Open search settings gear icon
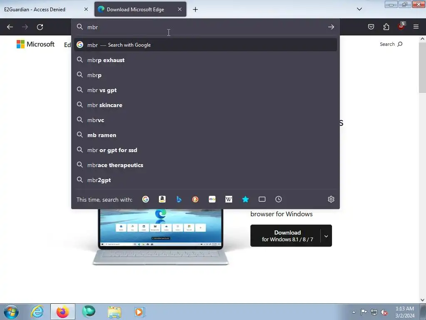This screenshot has height=320, width=426. click(x=331, y=199)
